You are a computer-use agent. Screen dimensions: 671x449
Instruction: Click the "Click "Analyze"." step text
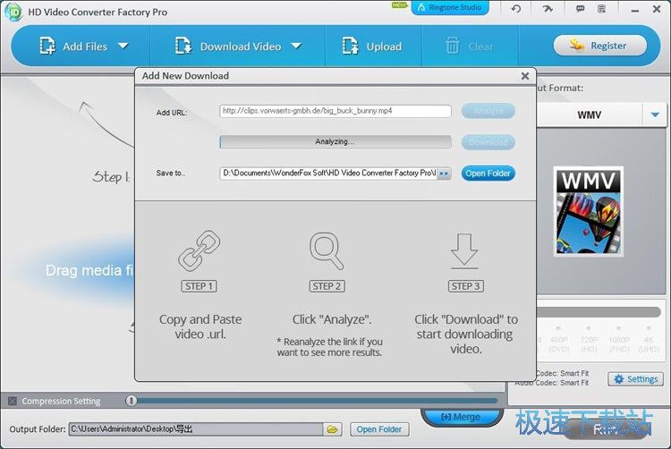click(x=332, y=319)
